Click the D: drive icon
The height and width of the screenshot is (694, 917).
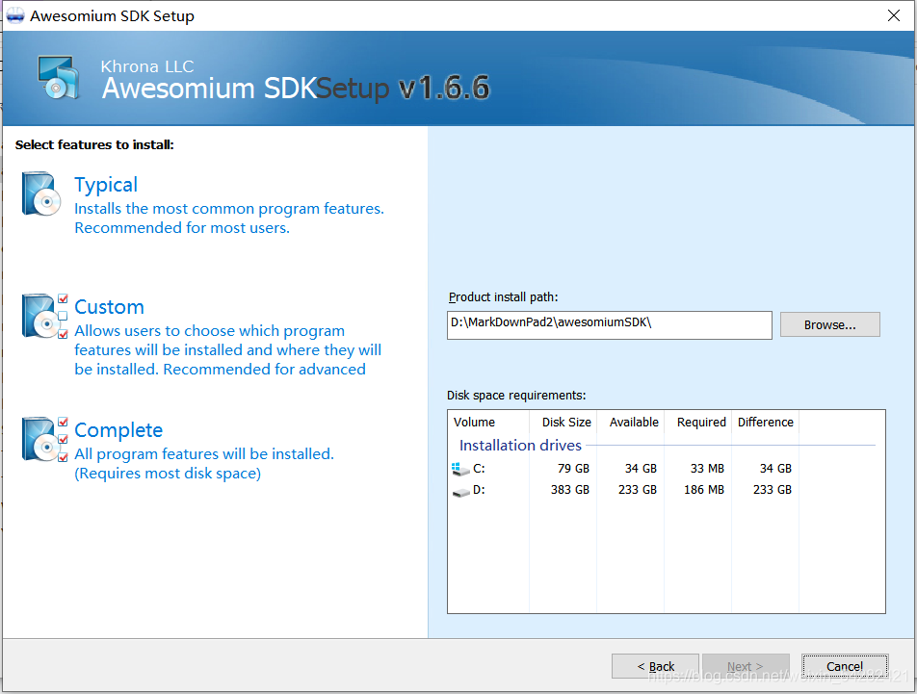tap(460, 491)
